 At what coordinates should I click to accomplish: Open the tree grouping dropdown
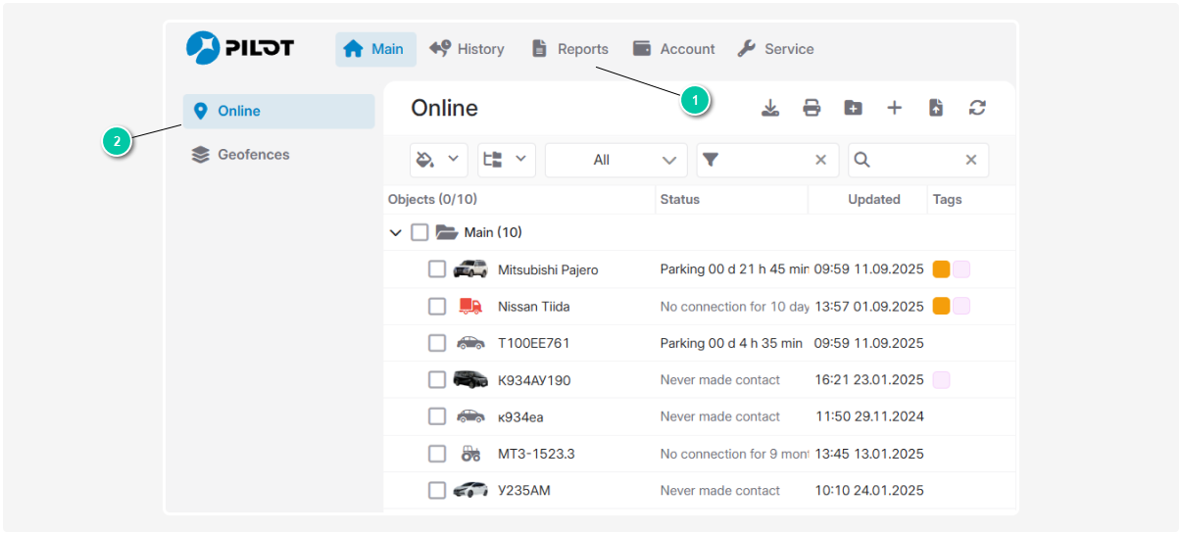tap(506, 160)
